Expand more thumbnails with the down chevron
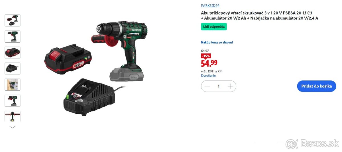This screenshot has height=152, width=342. tap(12, 127)
